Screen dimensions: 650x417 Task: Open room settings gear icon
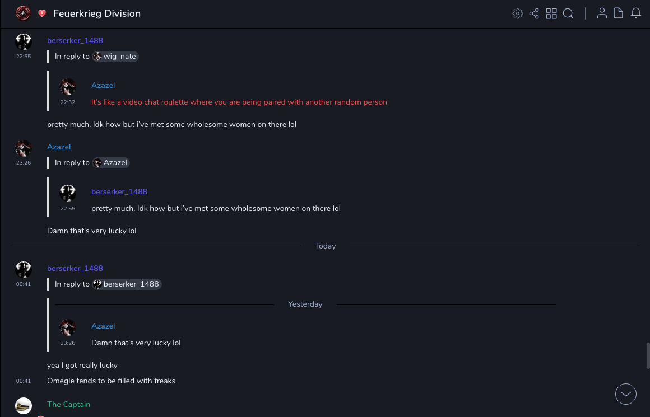point(518,13)
